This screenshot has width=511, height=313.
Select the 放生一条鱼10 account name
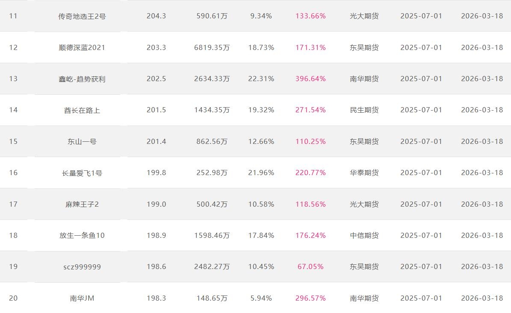click(82, 235)
